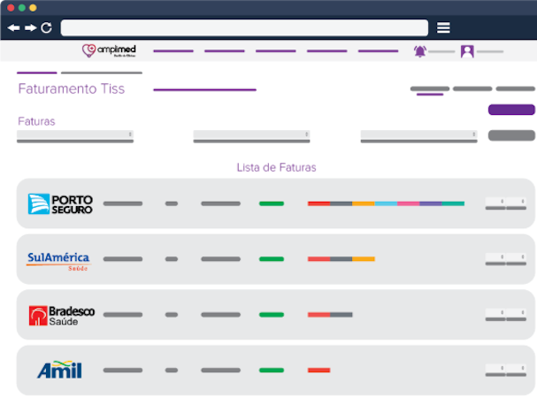The height and width of the screenshot is (398, 537).
Task: Open the first Faturas filter dropdown
Action: tap(75, 134)
